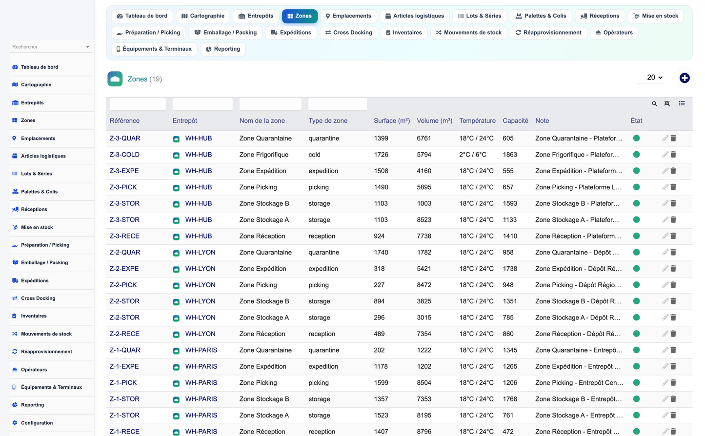Toggle the green status dot of Z-3-EXPE
Image resolution: width=705 pixels, height=436 pixels.
(636, 171)
